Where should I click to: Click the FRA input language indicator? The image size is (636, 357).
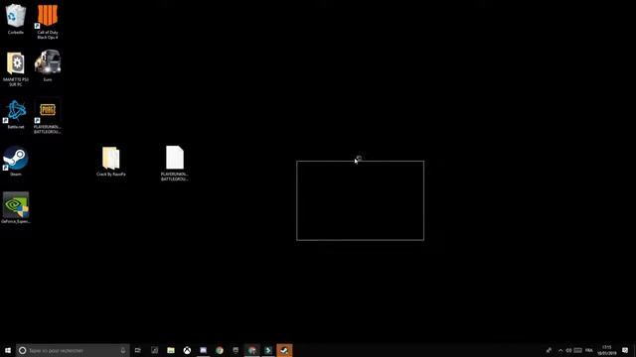(589, 350)
